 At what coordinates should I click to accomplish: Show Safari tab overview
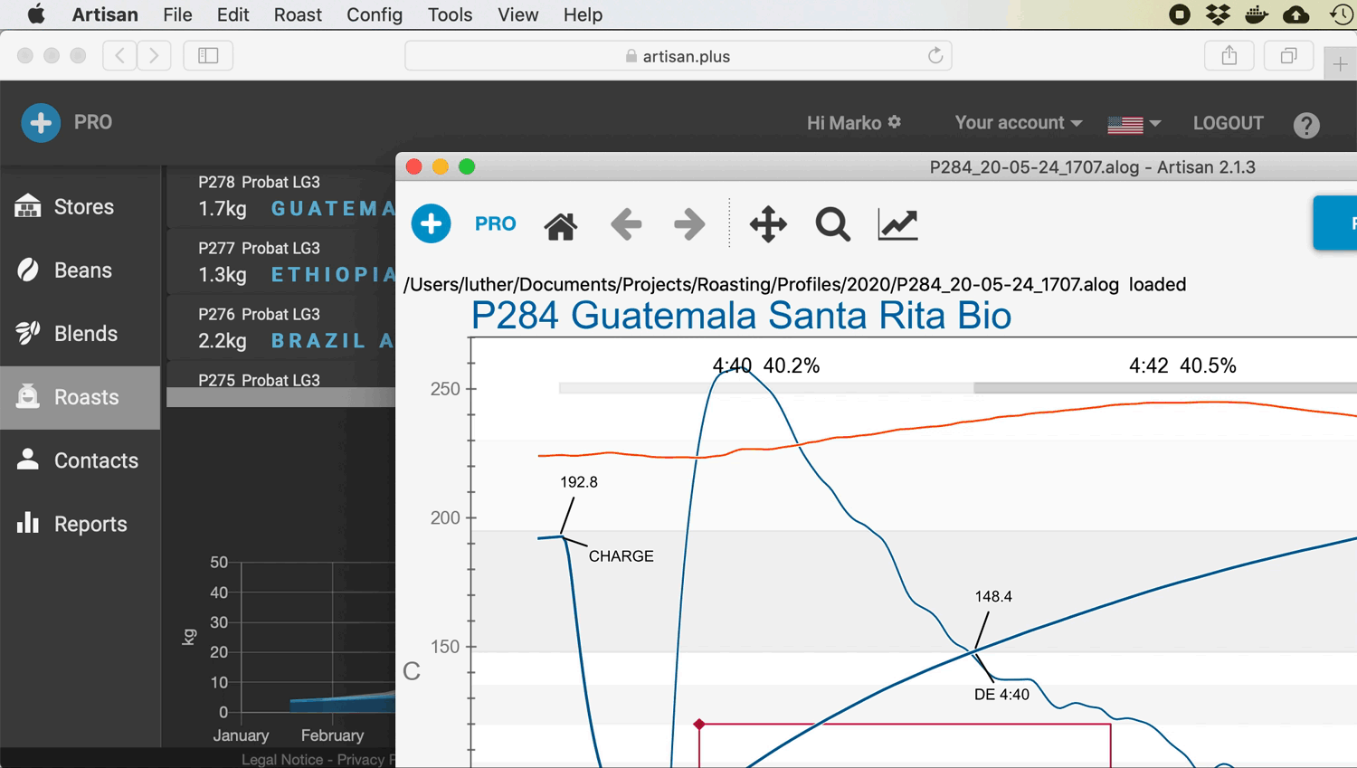coord(1288,56)
